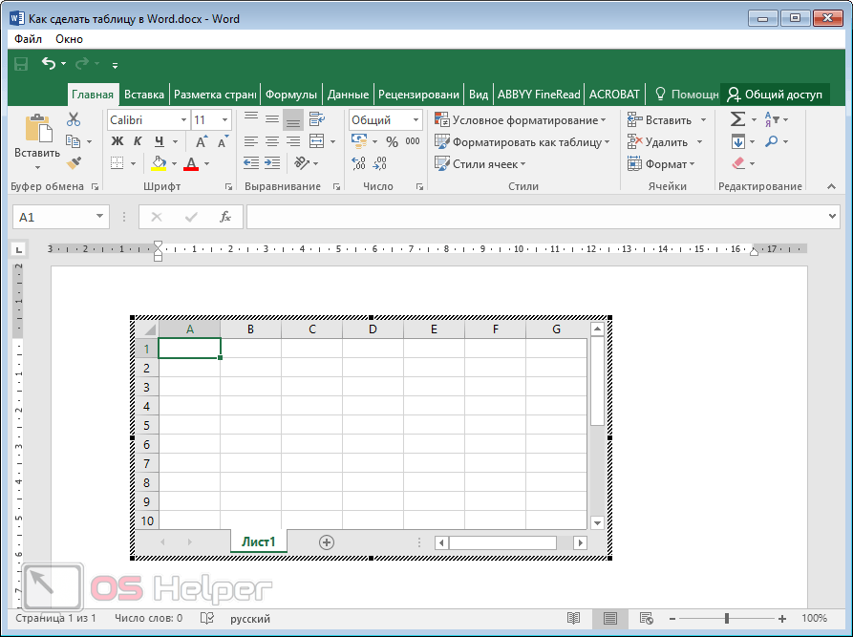Screen dimensions: 853x637
Task: Select the Лист1 sheet tab
Action: tap(258, 541)
